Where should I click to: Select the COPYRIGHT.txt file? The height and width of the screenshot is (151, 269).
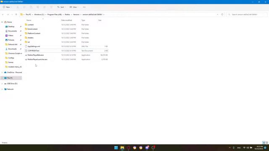tap(66, 51)
